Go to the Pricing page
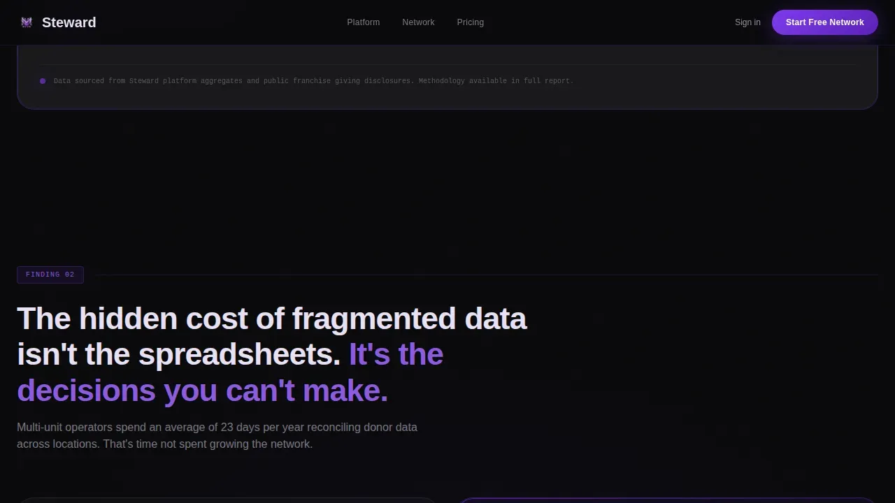Image resolution: width=895 pixels, height=503 pixels. [x=471, y=22]
